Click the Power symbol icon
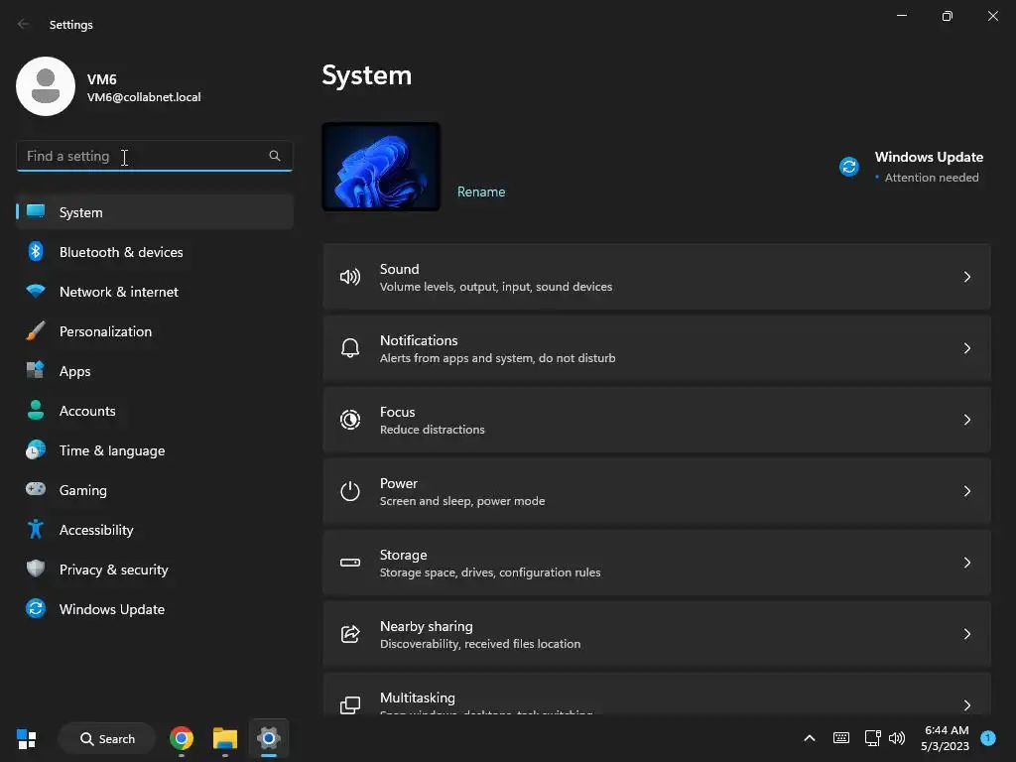Screen dimensions: 1016x762 click(x=350, y=491)
